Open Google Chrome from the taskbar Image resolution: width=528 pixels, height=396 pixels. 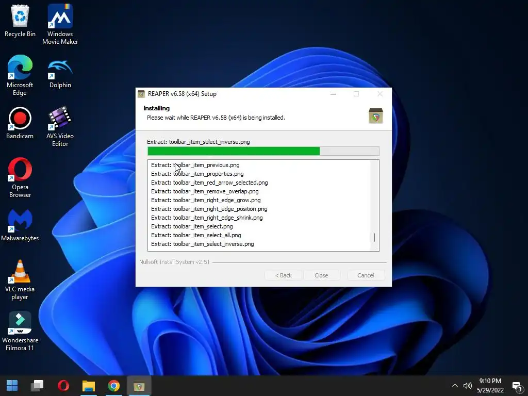click(x=114, y=386)
